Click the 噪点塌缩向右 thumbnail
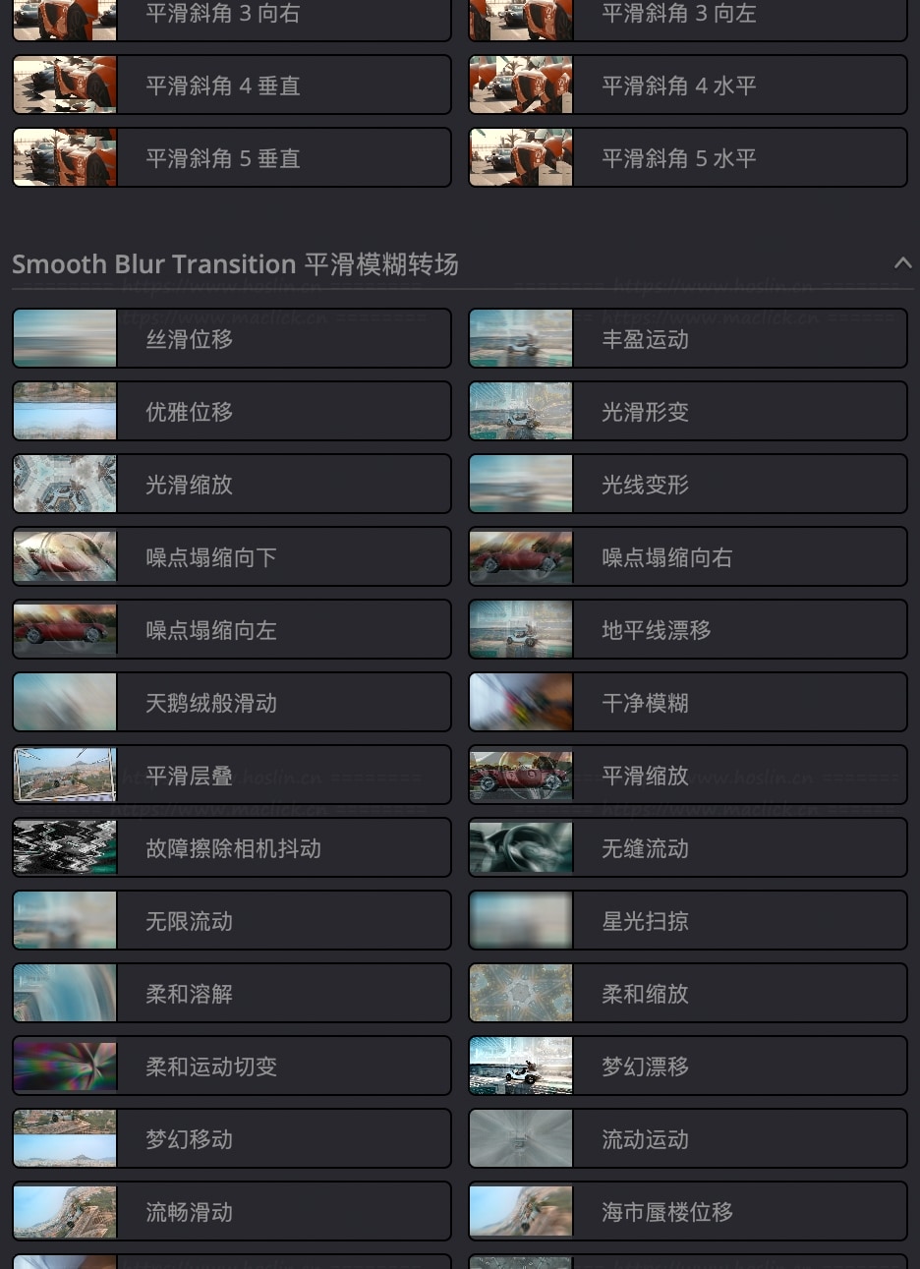 521,557
